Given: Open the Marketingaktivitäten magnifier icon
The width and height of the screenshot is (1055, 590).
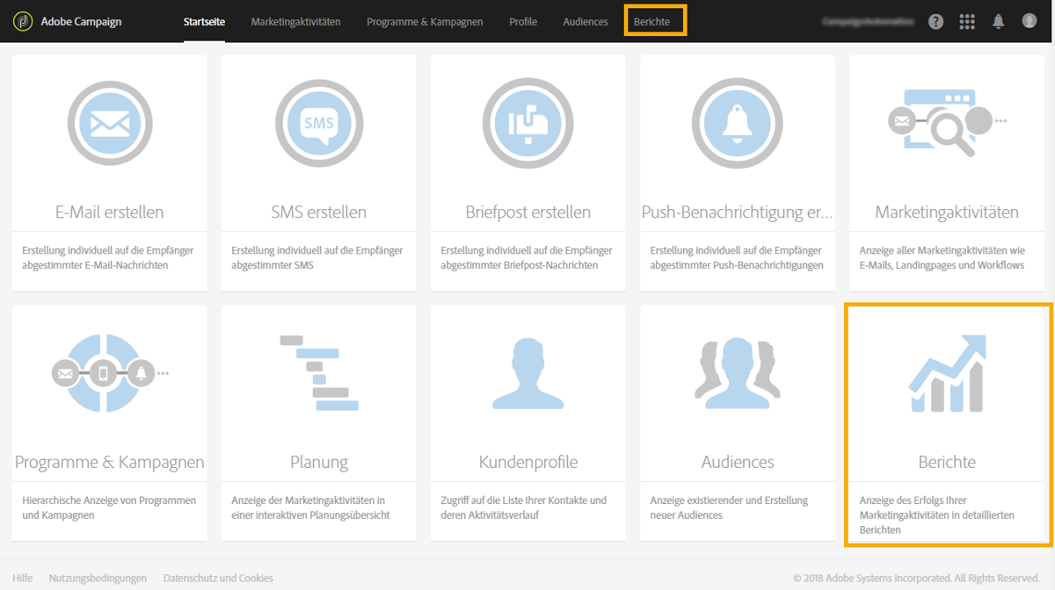Looking at the screenshot, I should point(946,123).
